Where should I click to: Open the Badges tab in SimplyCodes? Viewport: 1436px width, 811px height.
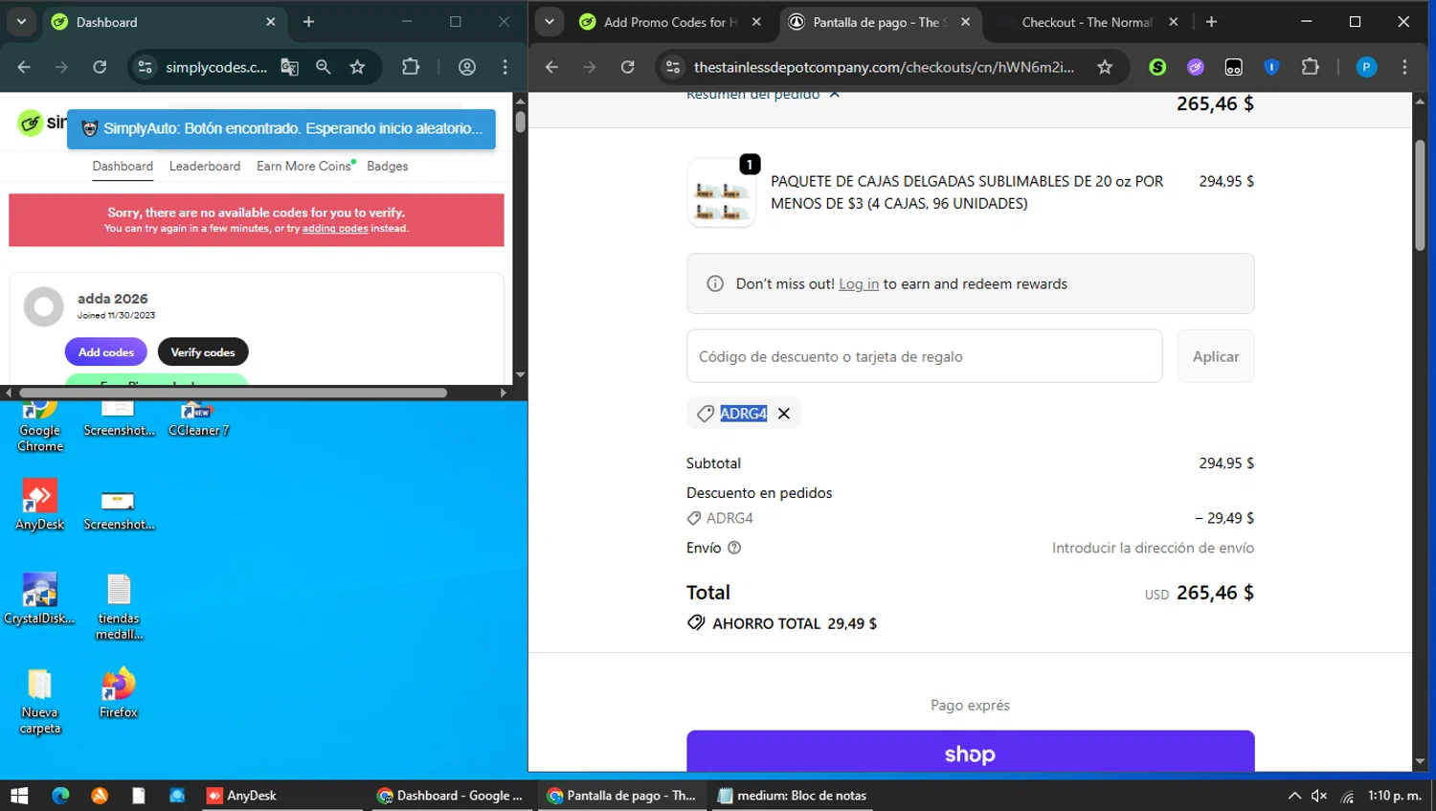tap(387, 166)
